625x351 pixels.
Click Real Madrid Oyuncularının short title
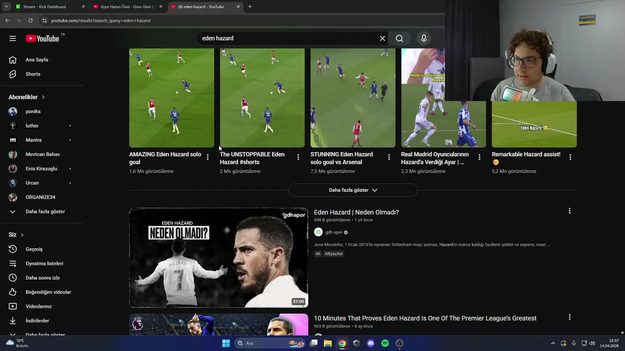(x=435, y=158)
